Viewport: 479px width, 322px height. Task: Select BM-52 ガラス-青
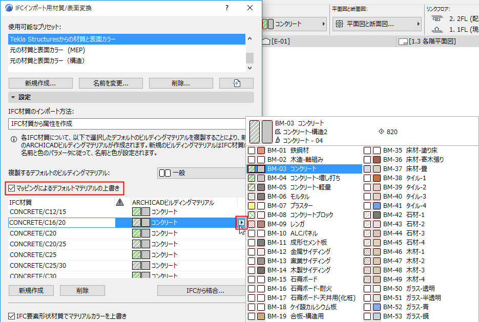(421, 307)
